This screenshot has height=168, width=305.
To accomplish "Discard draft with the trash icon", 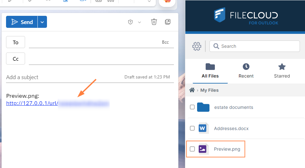I will coord(154,22).
